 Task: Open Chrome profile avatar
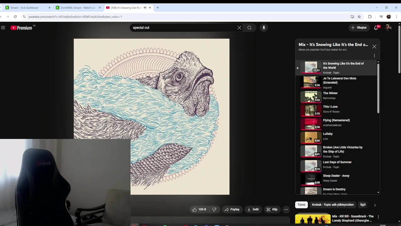(389, 17)
